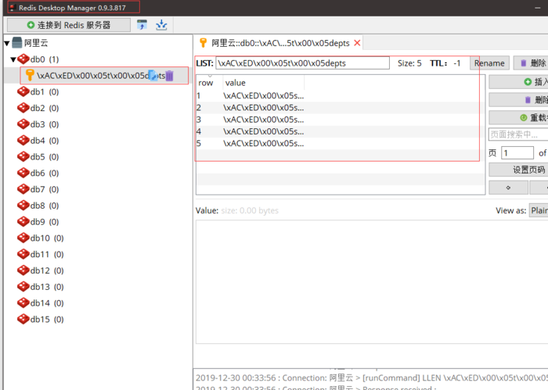This screenshot has height=390, width=548.
Task: Click the blue copy icon on key row
Action: coord(153,75)
